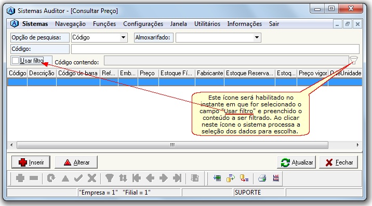Enable the Usar filtro checkbox
The height and width of the screenshot is (206, 372).
coord(15,60)
